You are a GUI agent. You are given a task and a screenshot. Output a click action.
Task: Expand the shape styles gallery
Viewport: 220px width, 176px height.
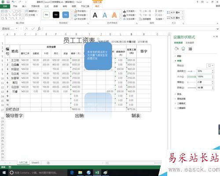pyautogui.click(x=72, y=18)
